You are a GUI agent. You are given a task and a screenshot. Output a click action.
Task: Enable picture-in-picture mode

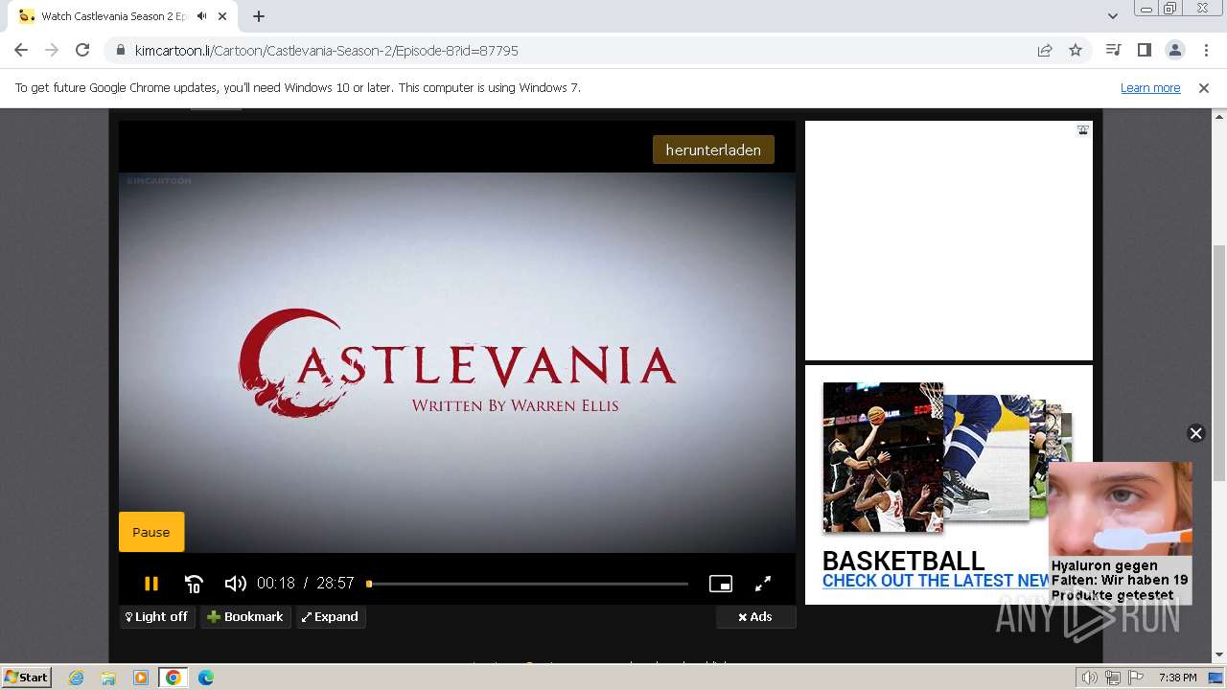point(721,584)
